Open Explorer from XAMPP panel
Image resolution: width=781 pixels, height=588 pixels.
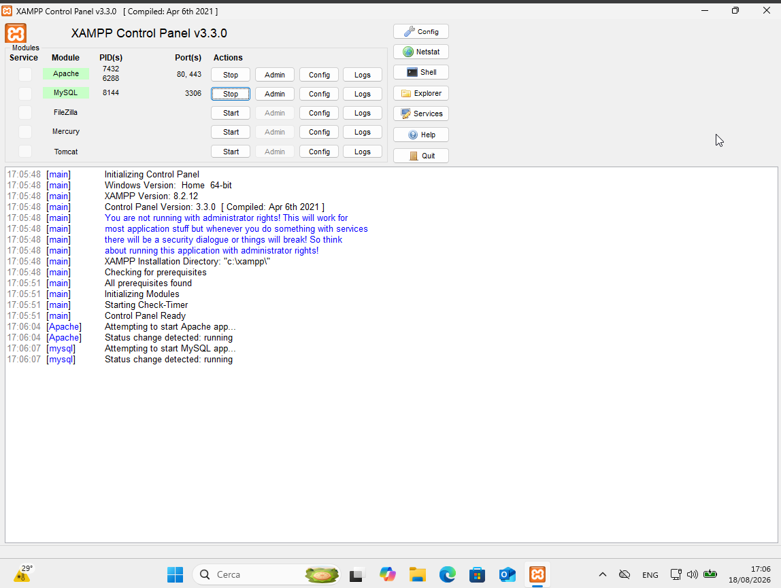pos(421,93)
